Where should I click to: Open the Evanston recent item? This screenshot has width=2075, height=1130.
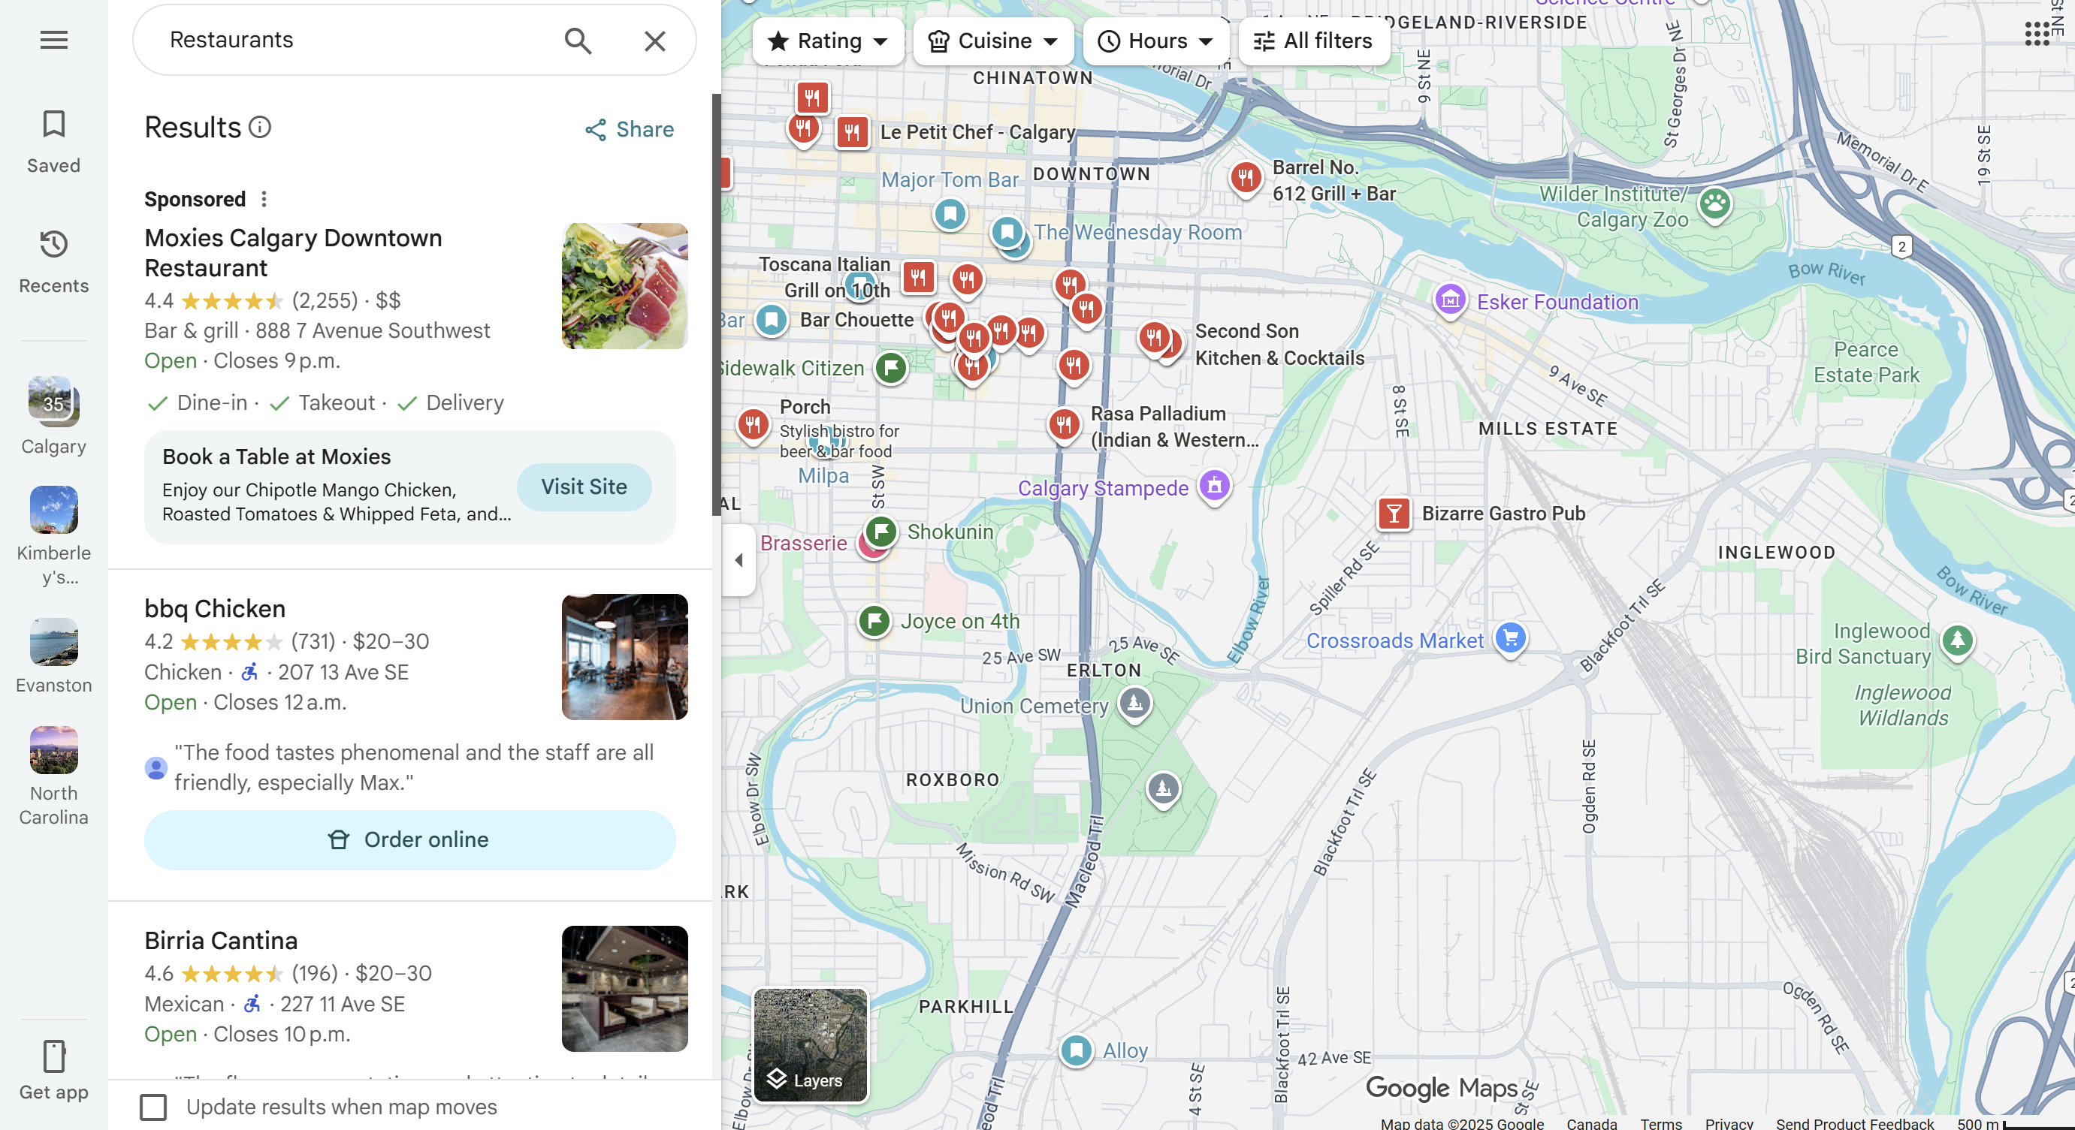point(54,656)
